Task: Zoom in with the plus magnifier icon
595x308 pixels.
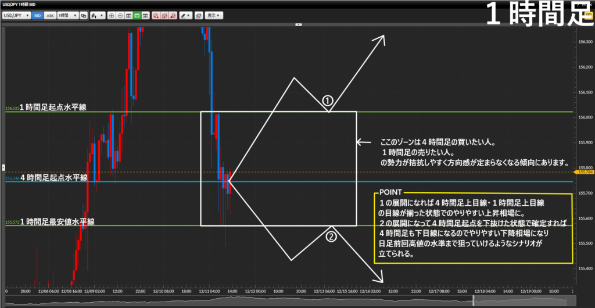Action: click(x=112, y=16)
